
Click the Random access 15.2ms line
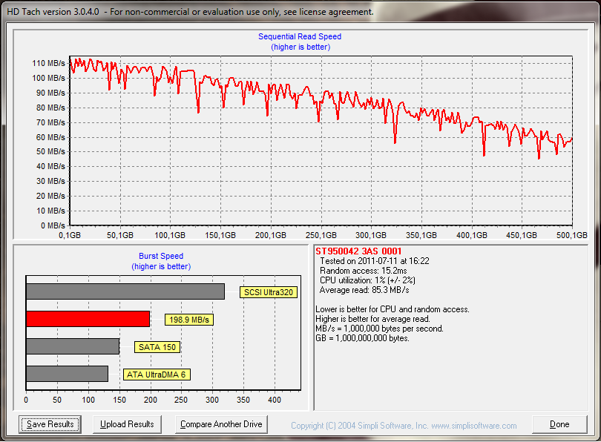[x=364, y=271]
